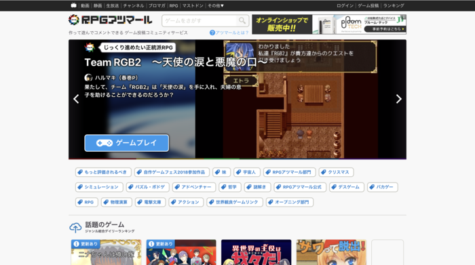Show next slide with right arrow
The width and height of the screenshot is (475, 265).
click(399, 99)
